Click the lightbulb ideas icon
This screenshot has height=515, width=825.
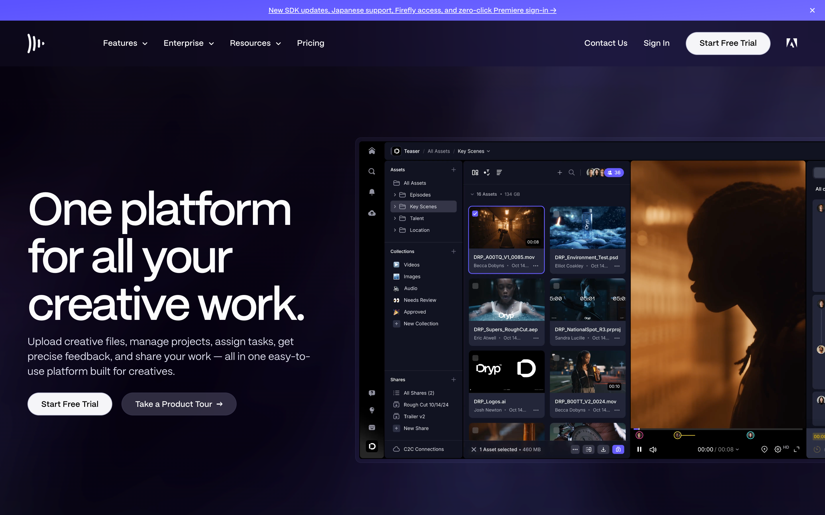point(372,410)
